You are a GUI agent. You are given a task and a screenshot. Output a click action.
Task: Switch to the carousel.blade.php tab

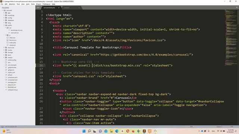[49, 7]
